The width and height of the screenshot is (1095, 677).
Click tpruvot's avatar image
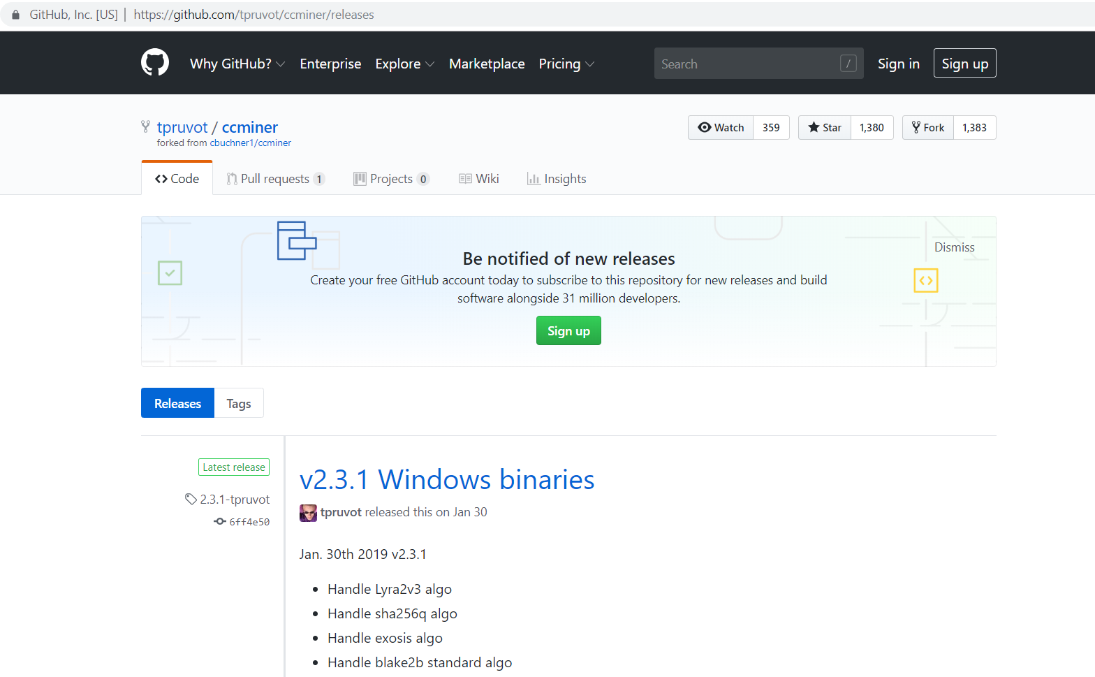(308, 513)
